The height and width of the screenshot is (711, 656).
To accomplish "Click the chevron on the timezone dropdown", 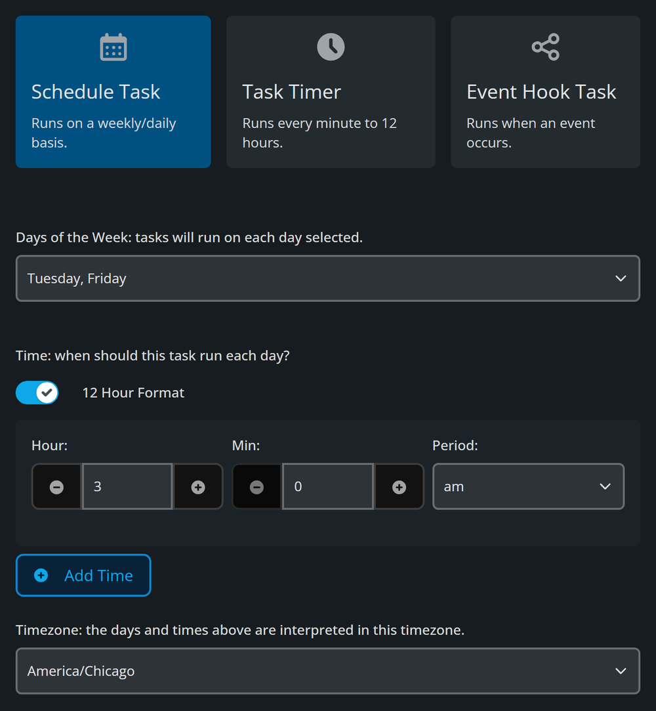I will 621,671.
